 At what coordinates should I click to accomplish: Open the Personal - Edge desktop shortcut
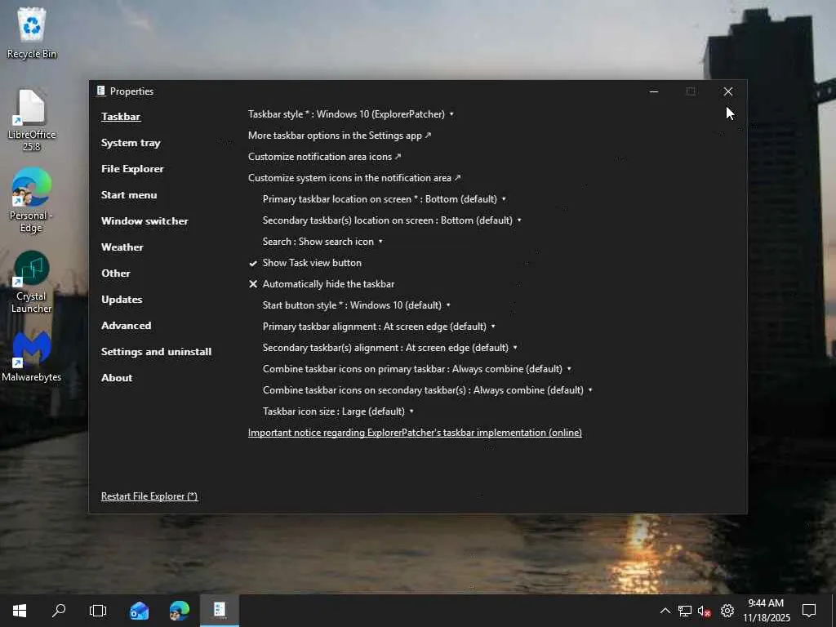click(32, 201)
